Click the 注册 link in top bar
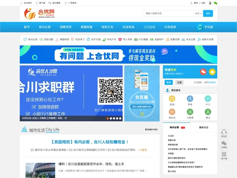The height and width of the screenshot is (178, 237). click(x=203, y=3)
